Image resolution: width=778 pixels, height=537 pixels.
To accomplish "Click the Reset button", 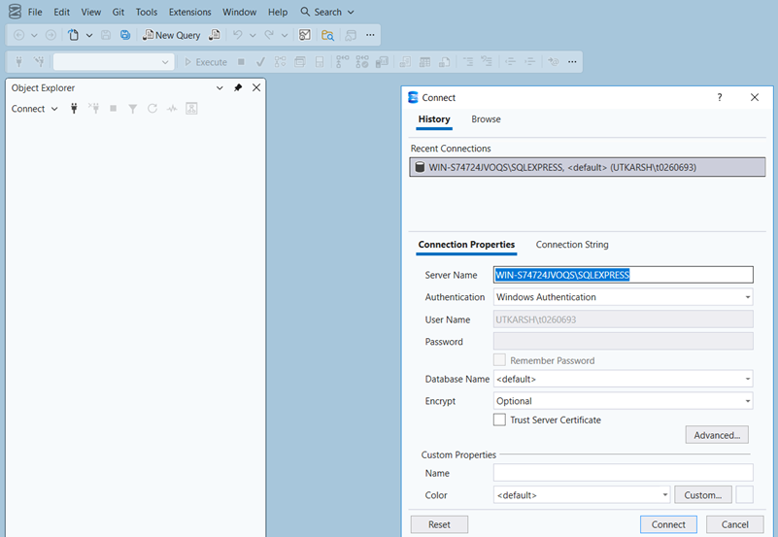I will (x=439, y=524).
